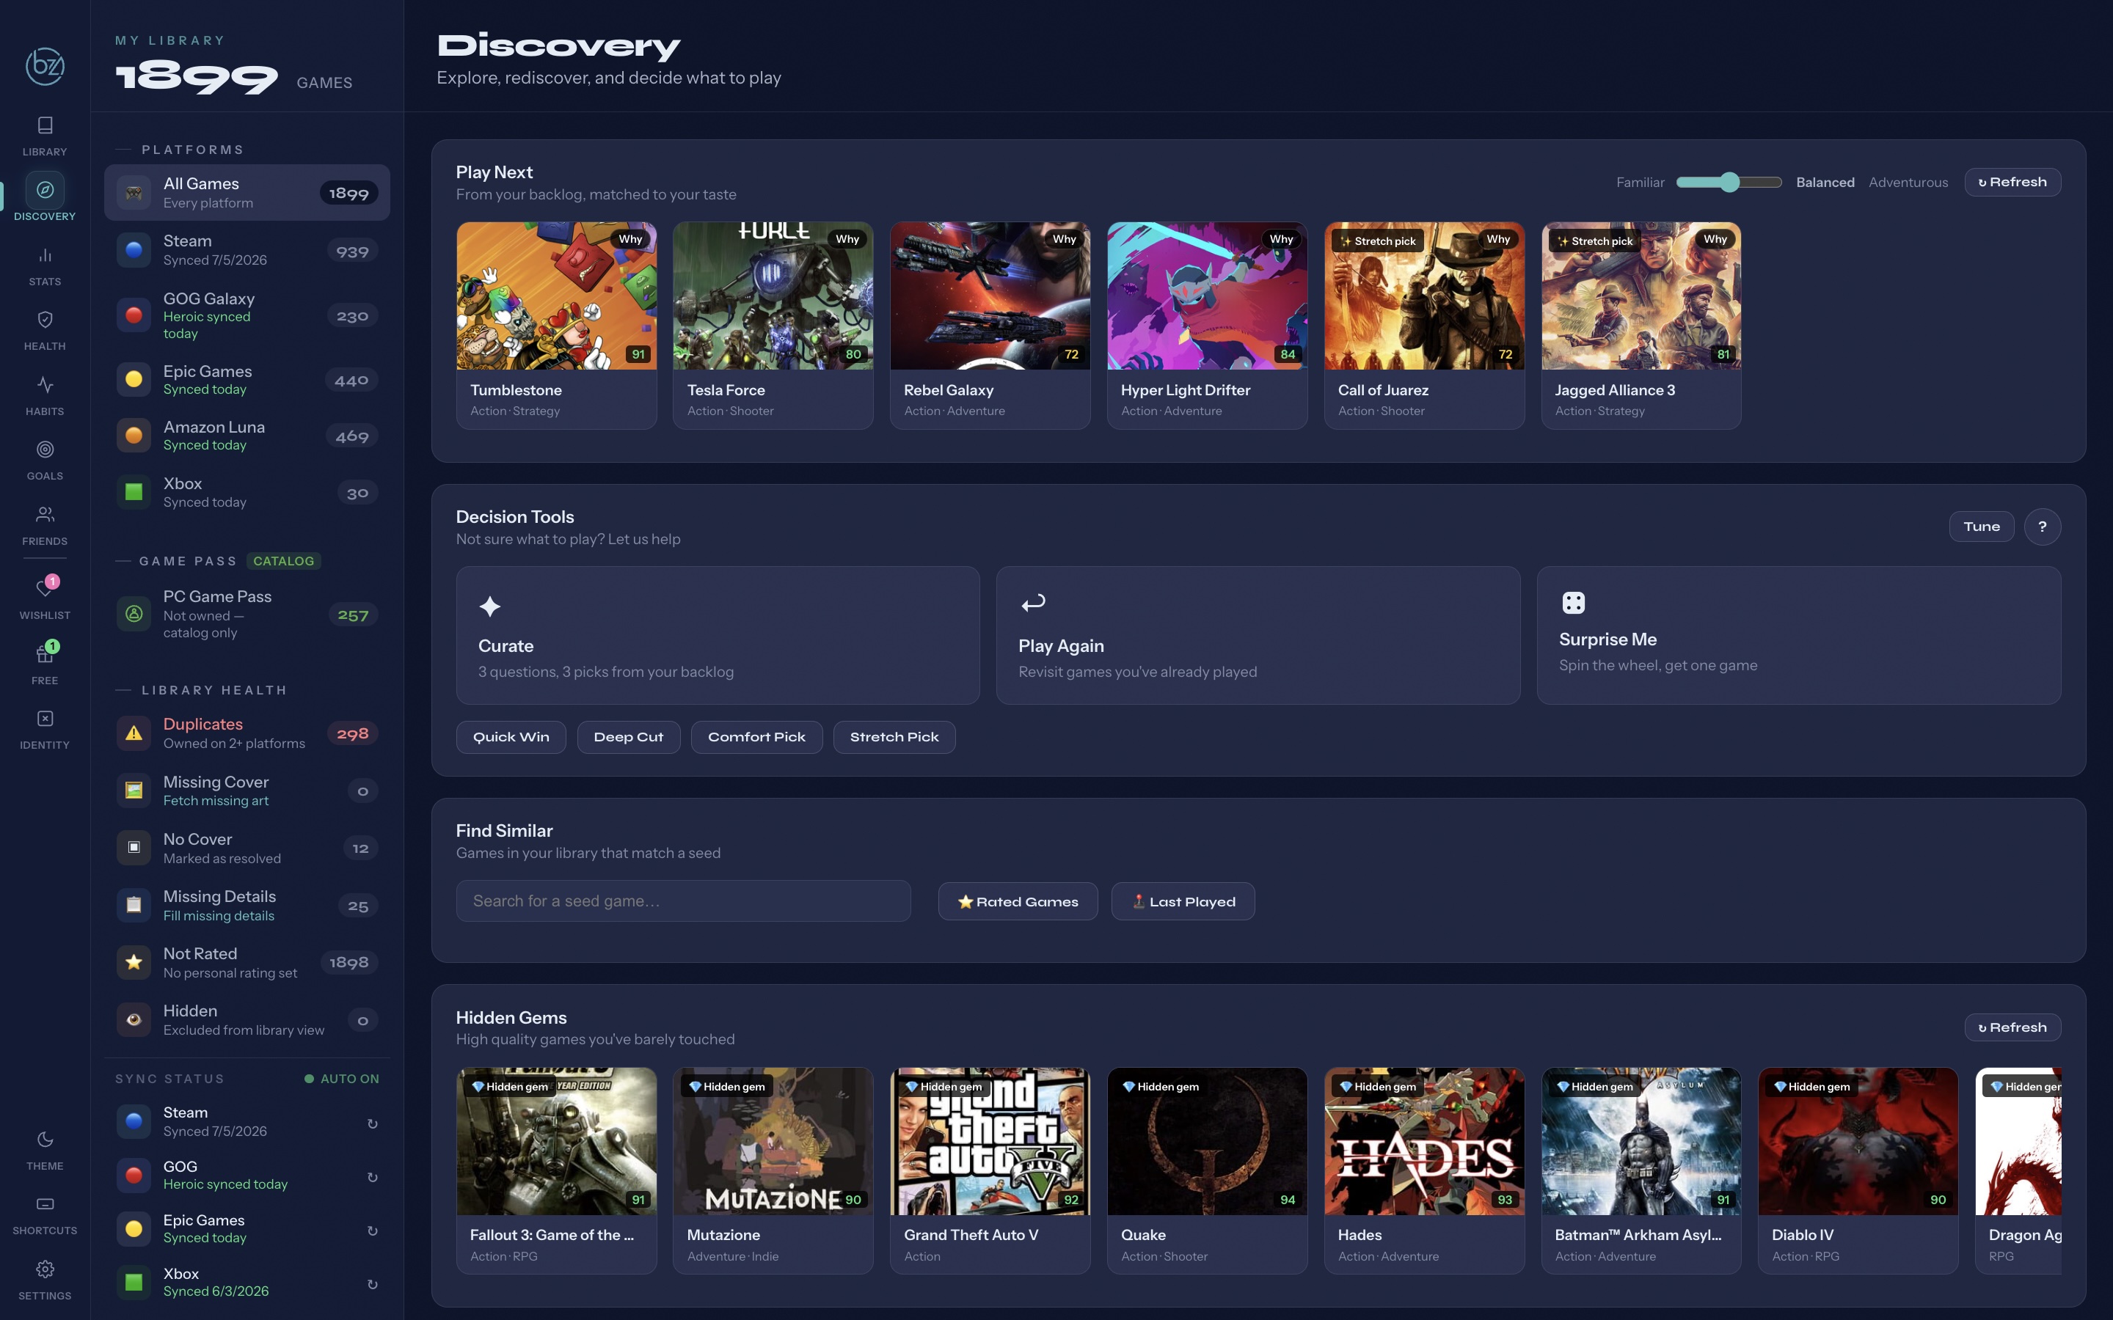
Task: Open the Hyper Light Drifter cover
Action: click(x=1207, y=296)
